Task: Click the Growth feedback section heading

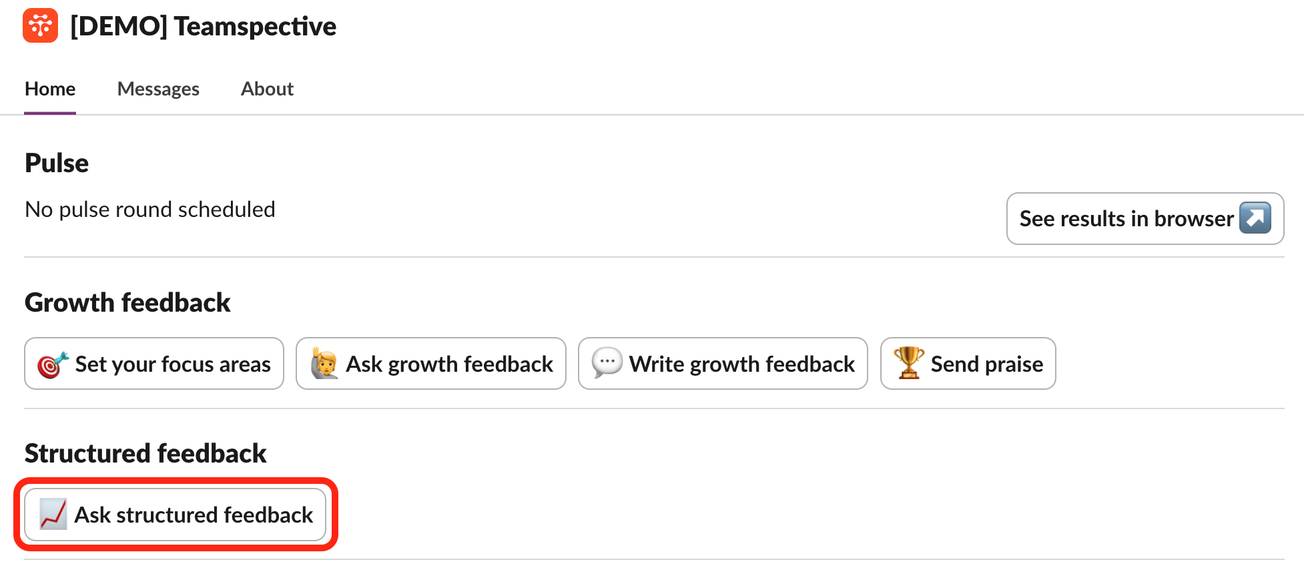Action: click(x=127, y=302)
